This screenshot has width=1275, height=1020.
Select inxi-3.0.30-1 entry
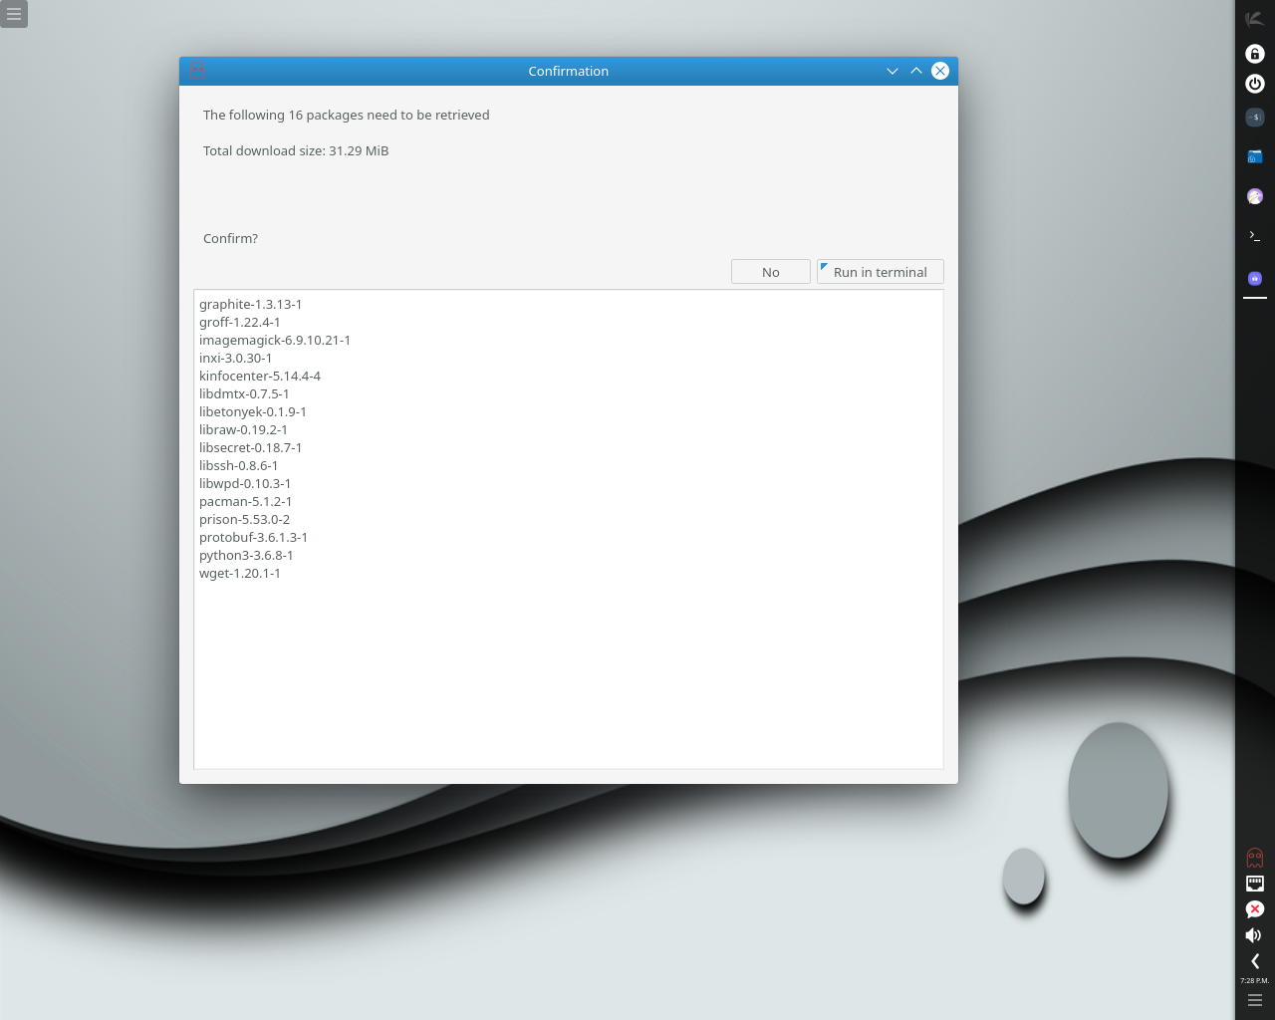[x=235, y=359]
